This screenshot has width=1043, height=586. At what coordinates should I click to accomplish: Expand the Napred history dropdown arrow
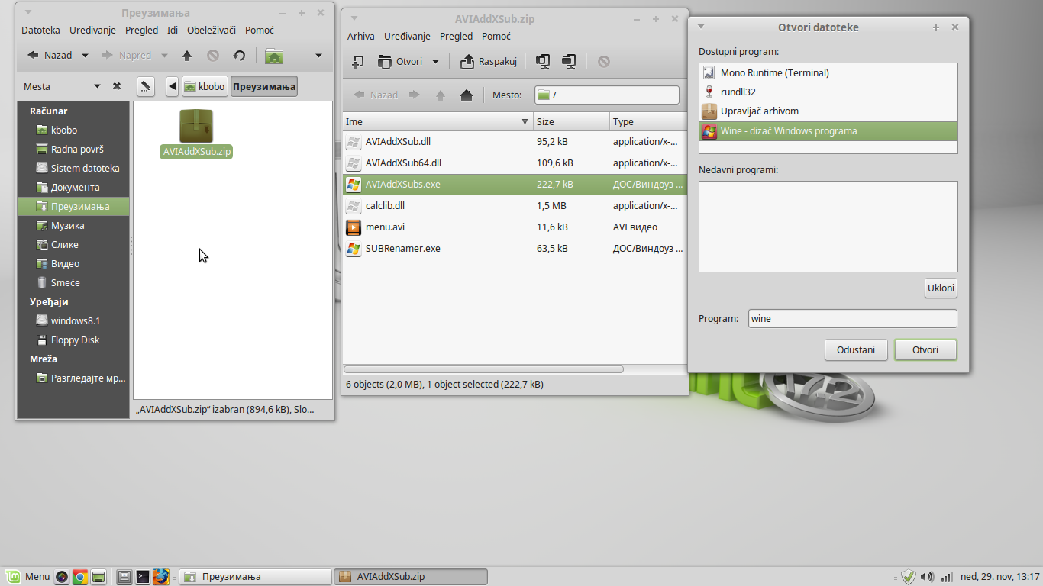coord(165,55)
